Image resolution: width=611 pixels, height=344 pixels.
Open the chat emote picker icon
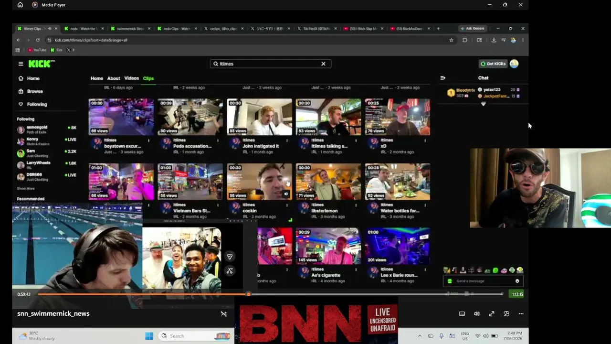[517, 281]
